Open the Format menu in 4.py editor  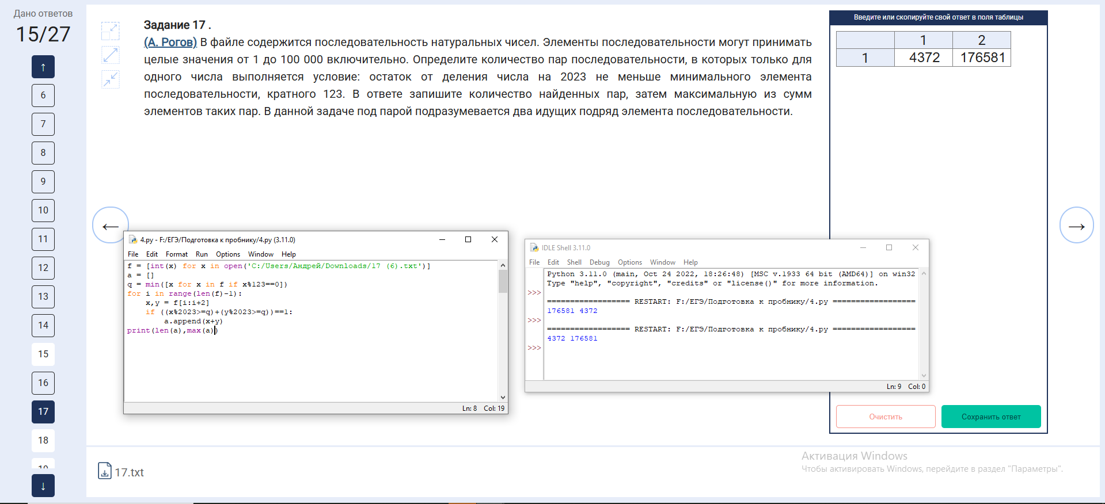(176, 254)
